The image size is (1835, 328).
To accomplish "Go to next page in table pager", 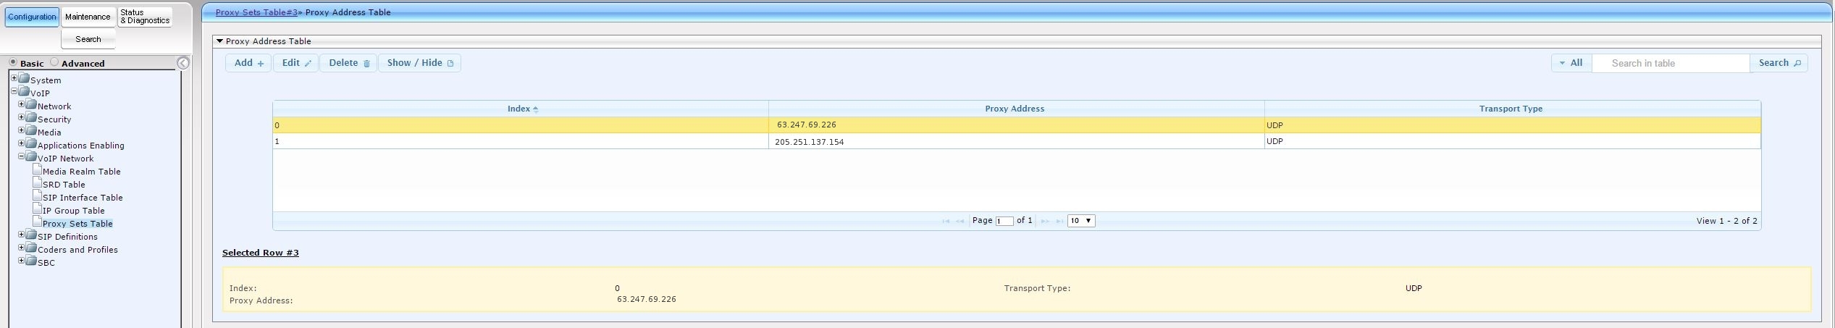I will 1045,221.
